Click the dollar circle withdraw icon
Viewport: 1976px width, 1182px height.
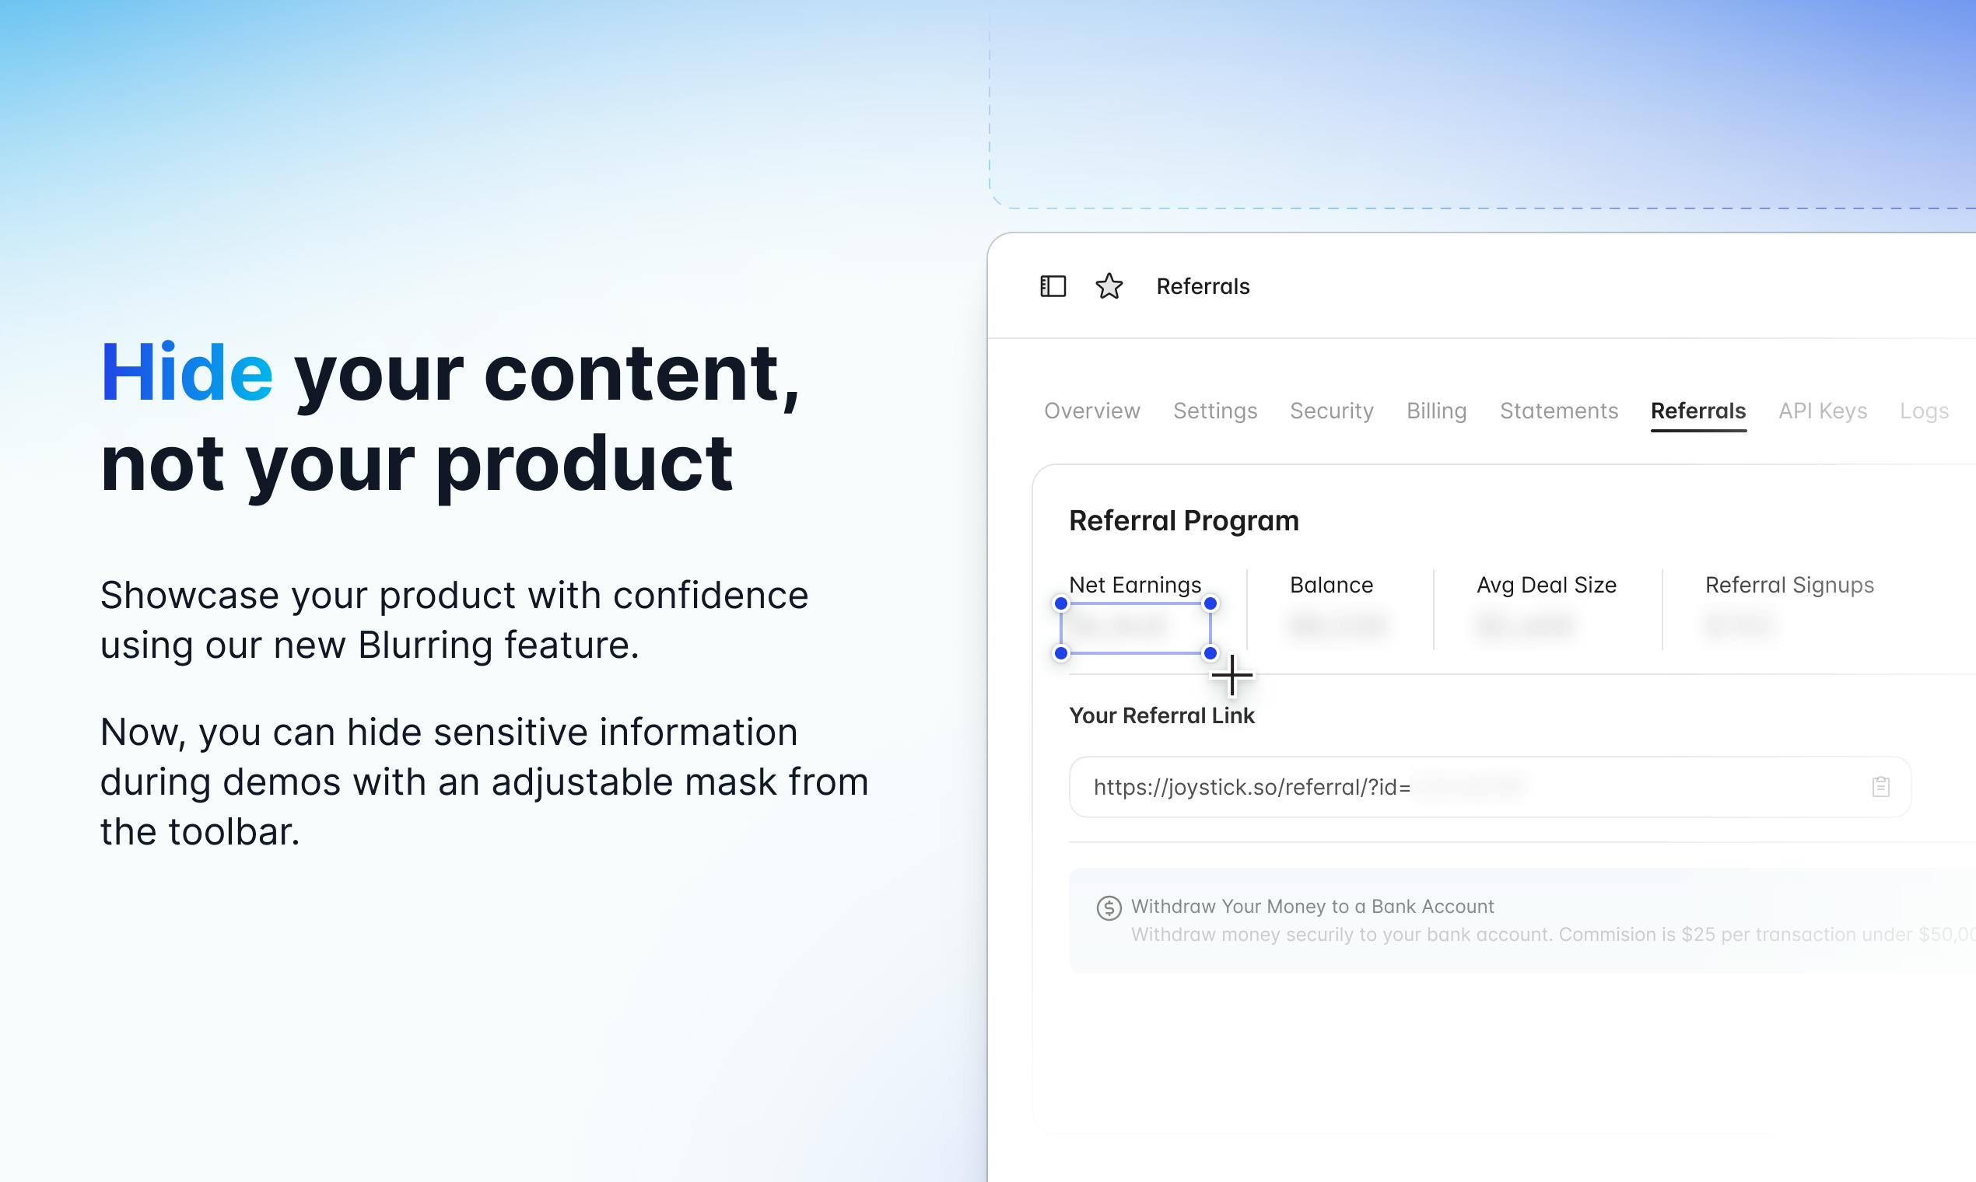click(x=1109, y=908)
